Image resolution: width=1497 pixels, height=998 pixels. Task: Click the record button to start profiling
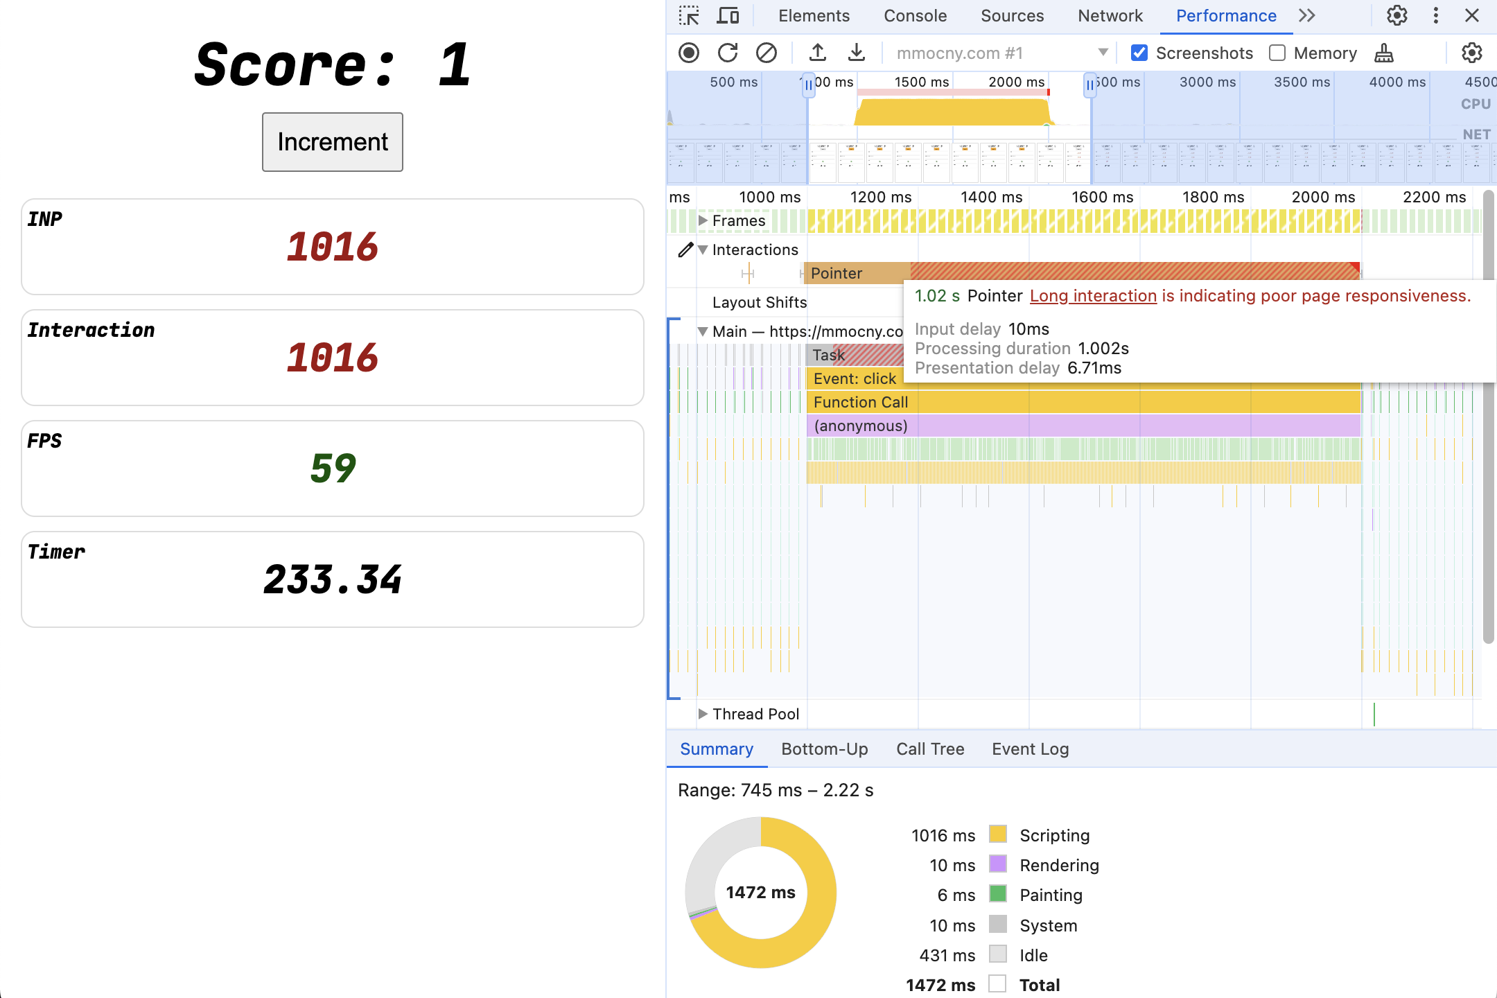(690, 51)
